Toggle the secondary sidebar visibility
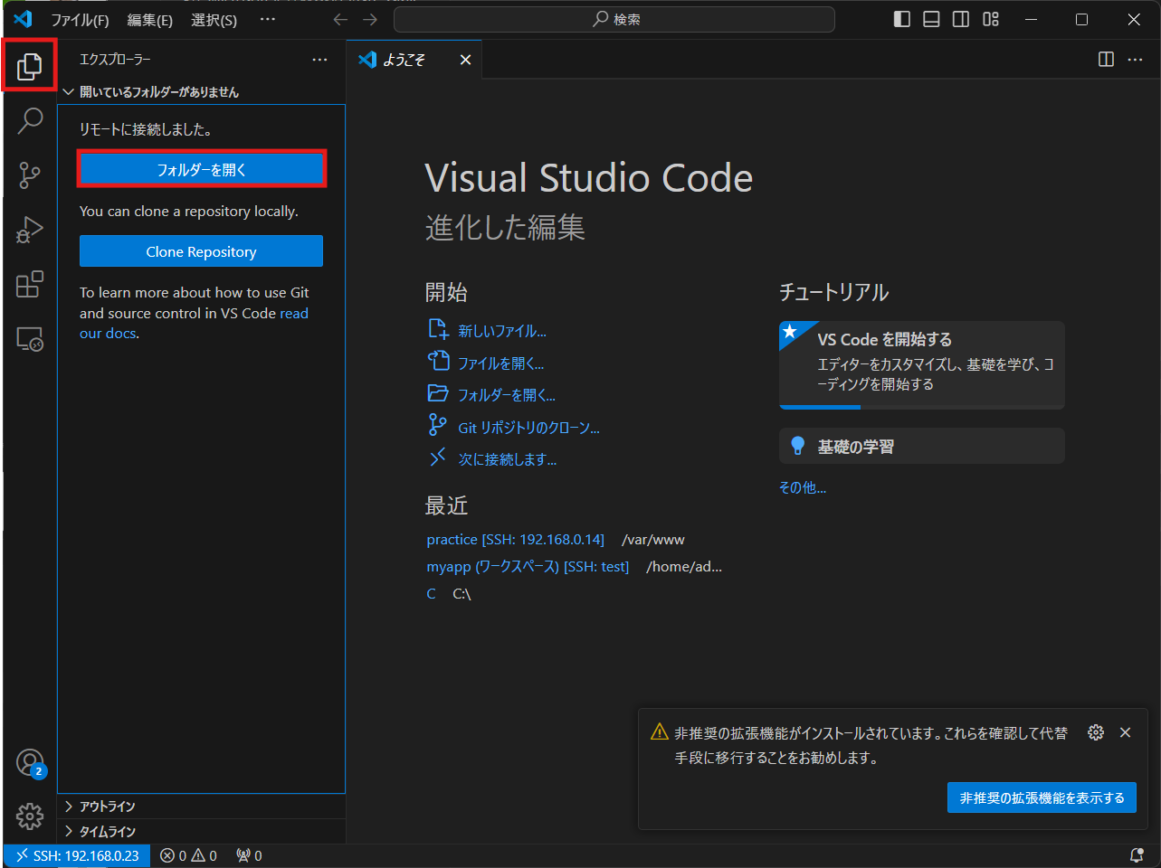Screen dimensions: 1161x868 click(960, 19)
